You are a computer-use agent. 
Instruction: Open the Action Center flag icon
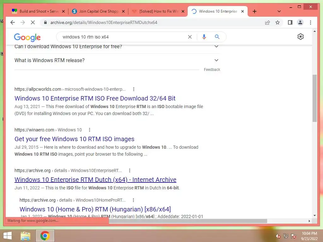coord(293,236)
